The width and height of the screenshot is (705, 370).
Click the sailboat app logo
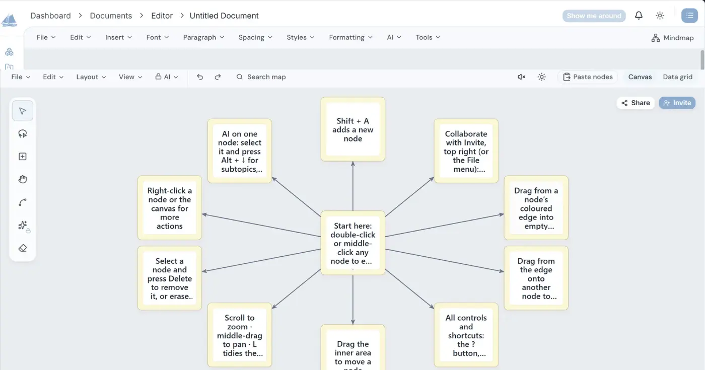[10, 20]
